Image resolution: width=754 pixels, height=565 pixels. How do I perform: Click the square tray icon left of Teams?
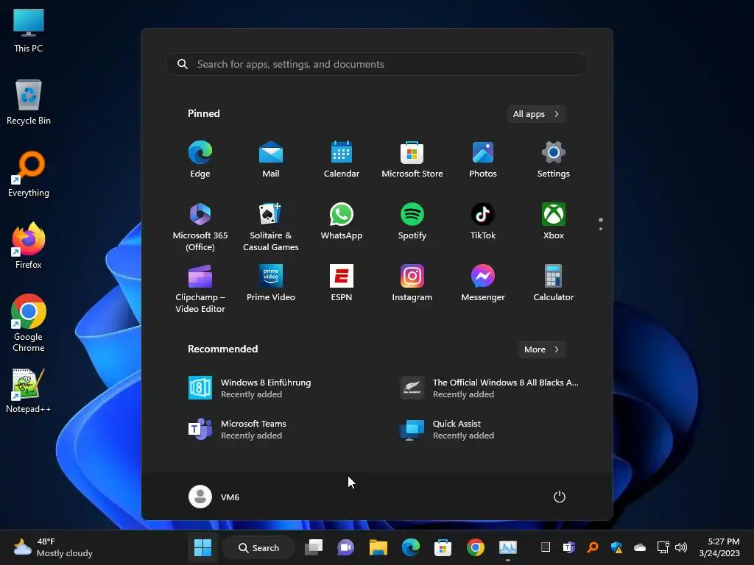click(x=546, y=547)
